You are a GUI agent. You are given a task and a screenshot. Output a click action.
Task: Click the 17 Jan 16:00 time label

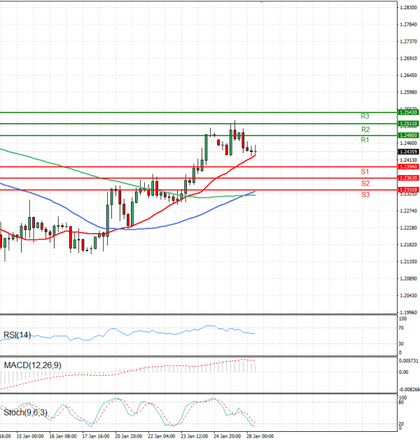[96, 436]
